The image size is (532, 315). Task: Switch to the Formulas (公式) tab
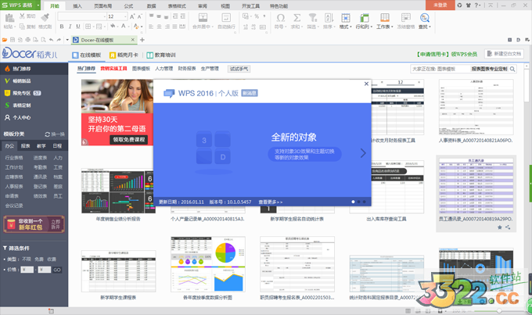(128, 6)
